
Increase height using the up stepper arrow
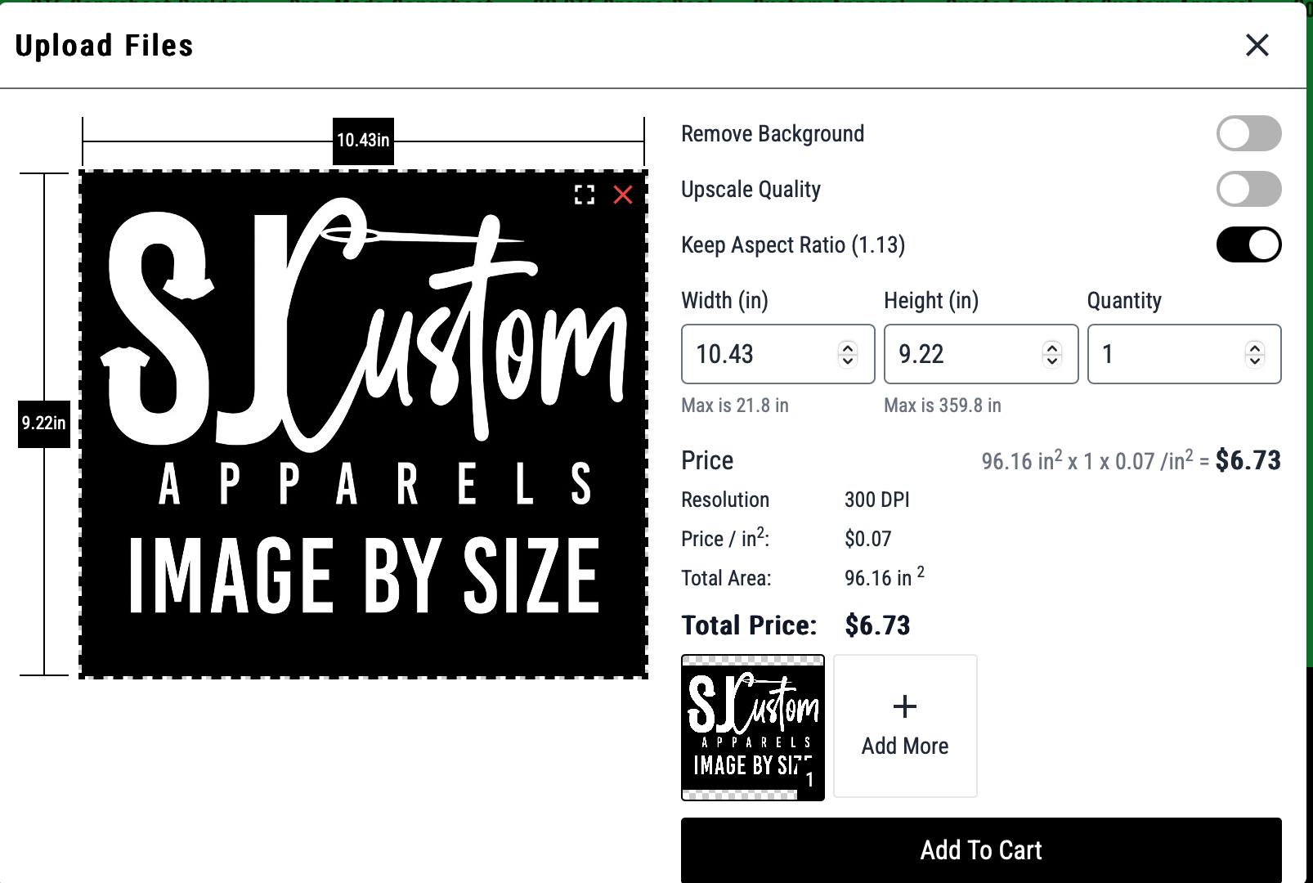pos(1052,347)
